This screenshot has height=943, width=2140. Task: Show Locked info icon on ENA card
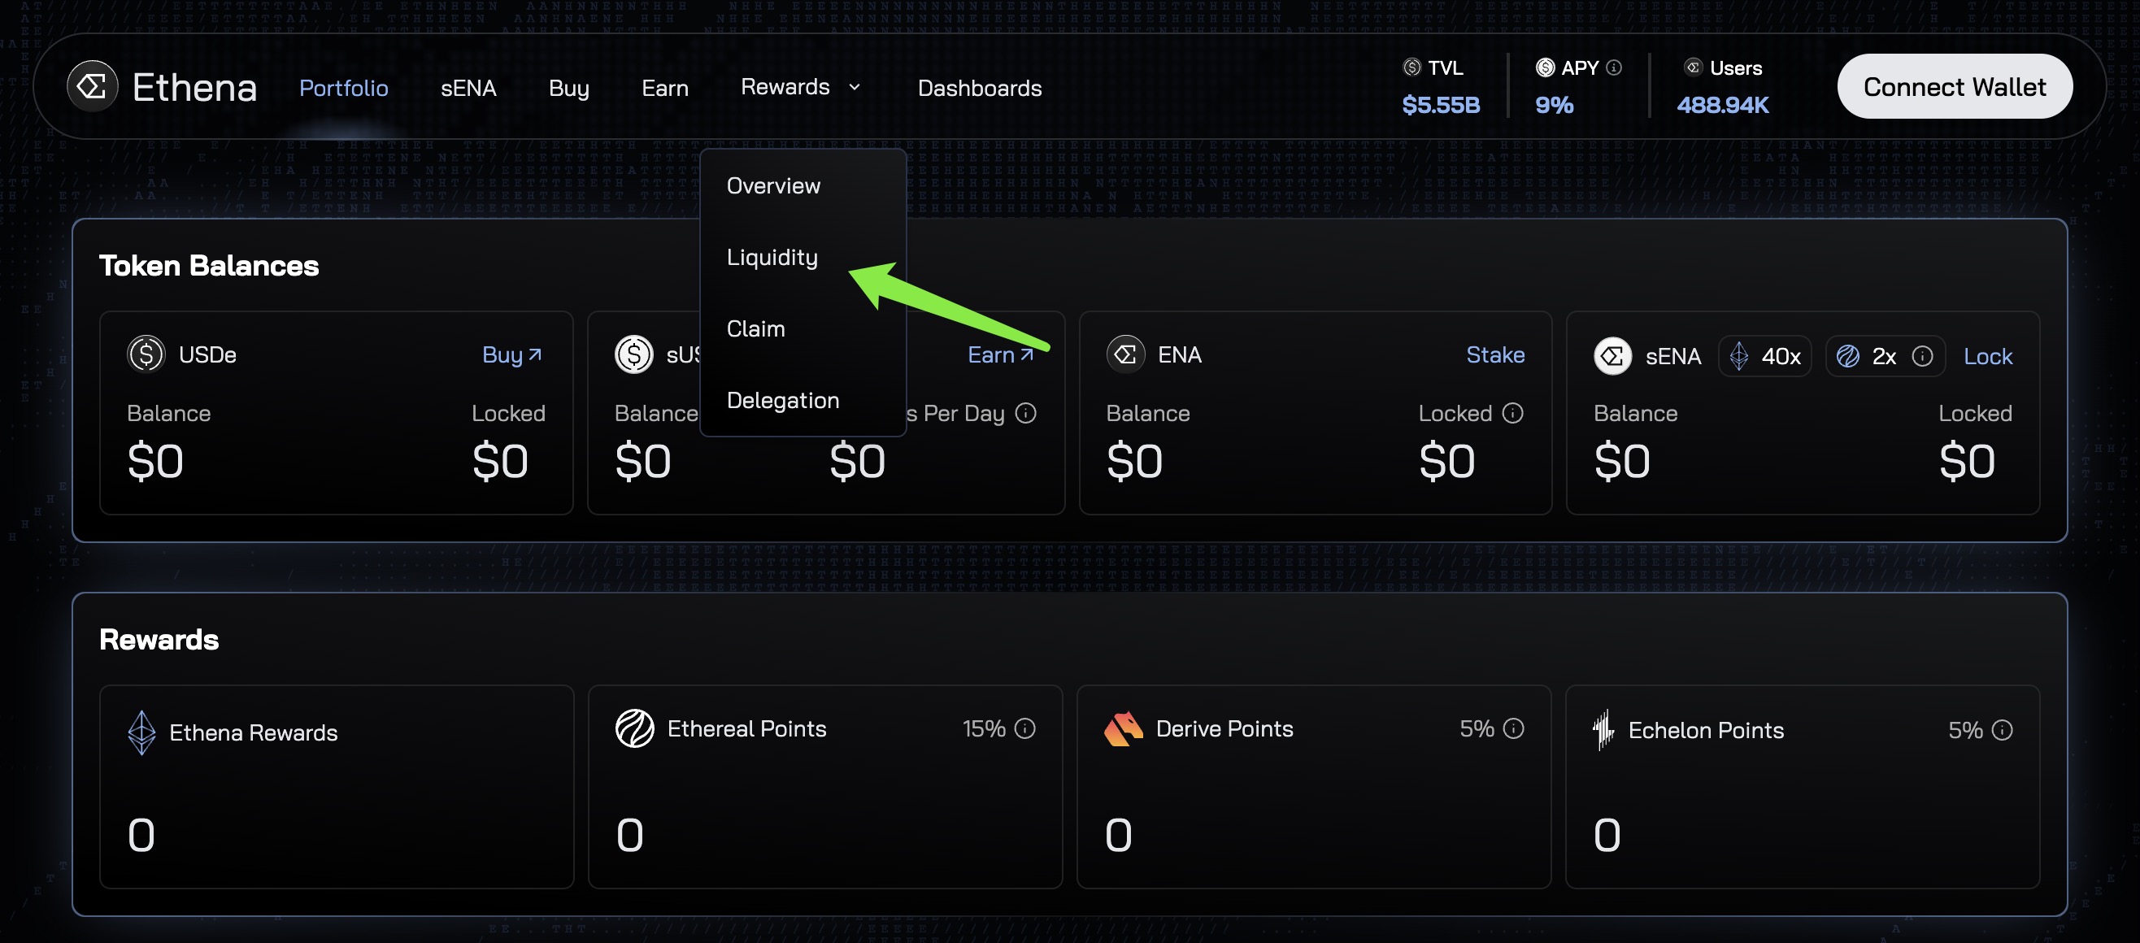(1512, 413)
